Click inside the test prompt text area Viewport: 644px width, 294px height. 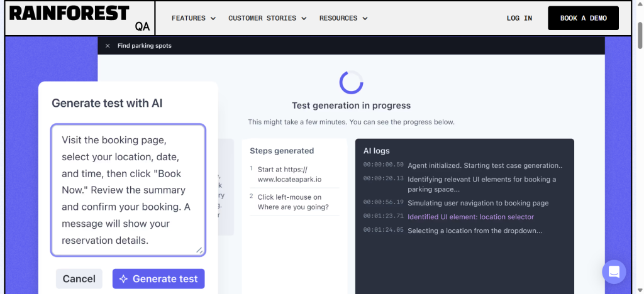point(128,190)
